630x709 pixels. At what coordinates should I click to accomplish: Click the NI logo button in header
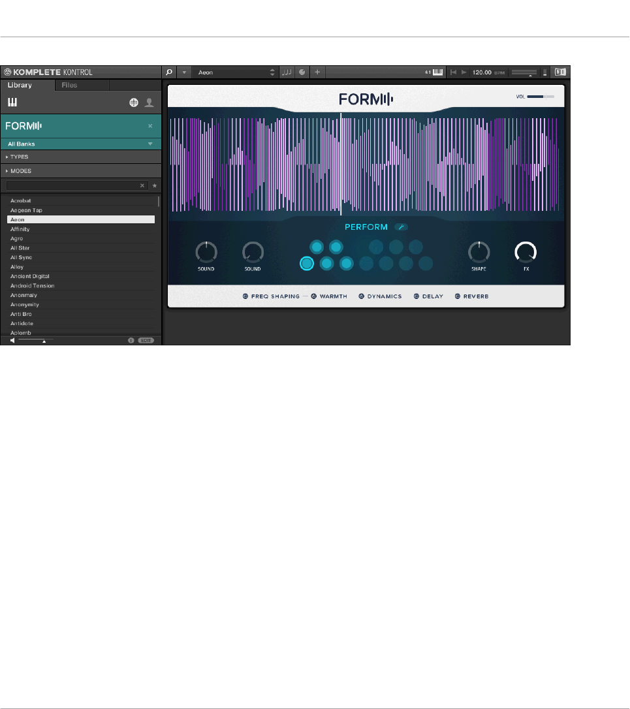560,72
